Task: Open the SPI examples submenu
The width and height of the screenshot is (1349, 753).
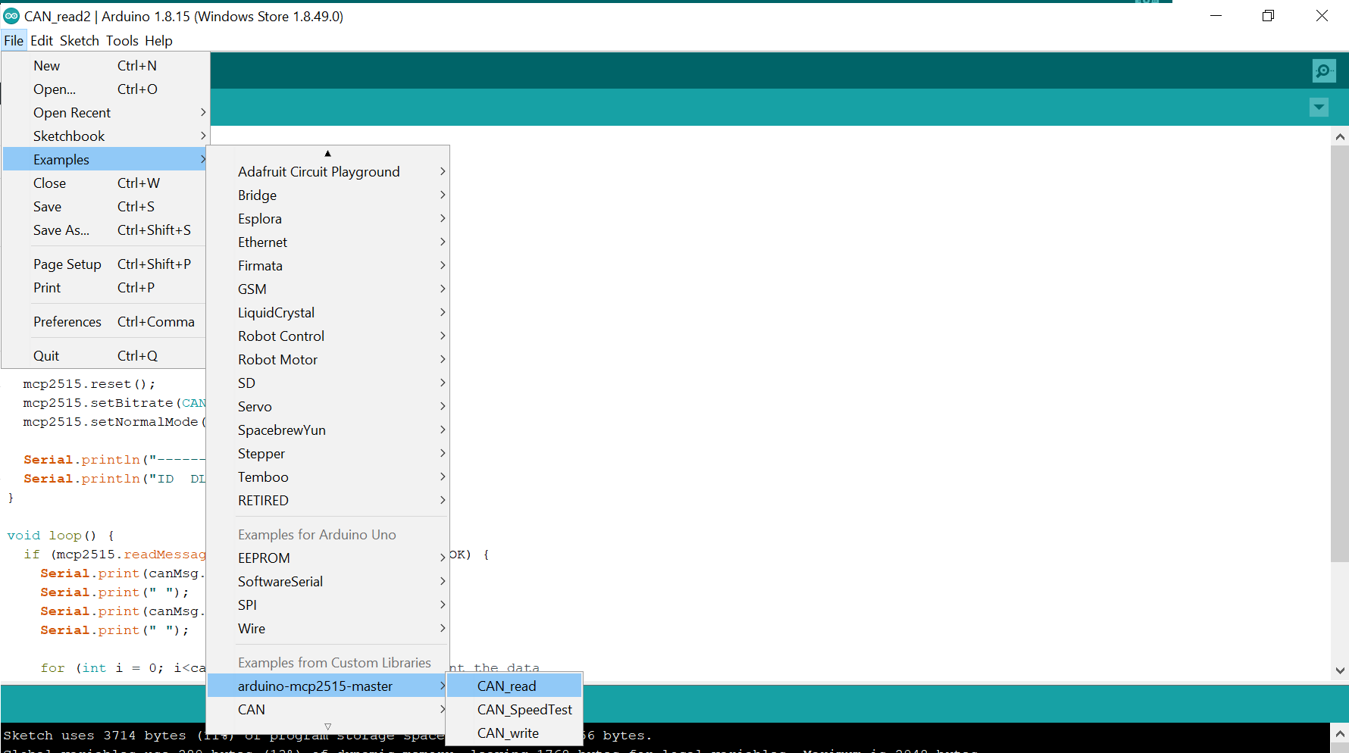Action: [x=328, y=605]
